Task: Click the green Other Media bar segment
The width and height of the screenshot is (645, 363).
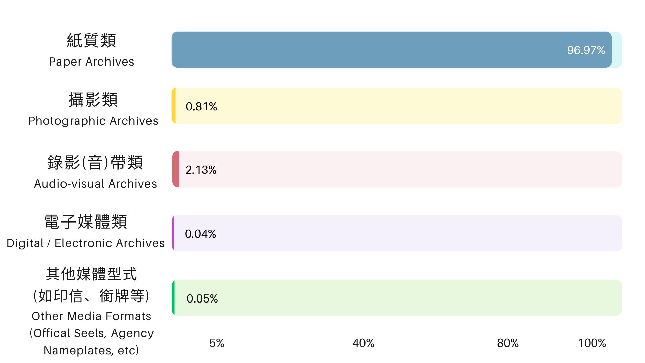Action: (x=173, y=298)
